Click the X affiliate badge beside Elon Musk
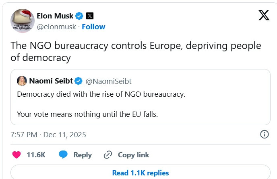277x179 pixels. coord(90,16)
